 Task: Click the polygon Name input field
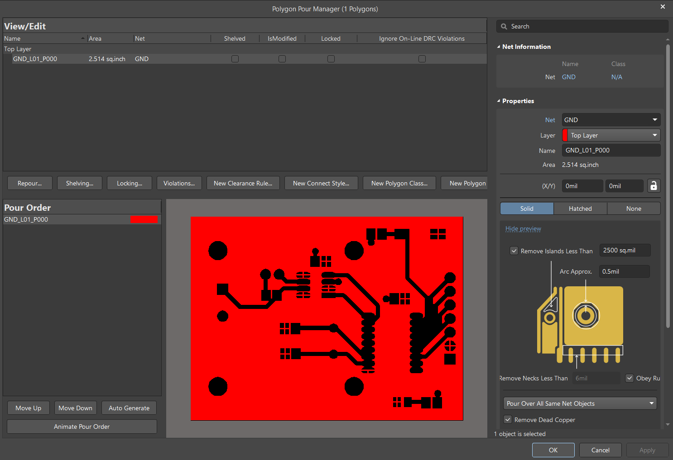[x=611, y=150]
